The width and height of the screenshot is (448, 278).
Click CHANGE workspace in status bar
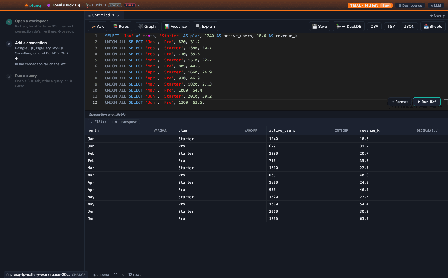click(x=79, y=275)
